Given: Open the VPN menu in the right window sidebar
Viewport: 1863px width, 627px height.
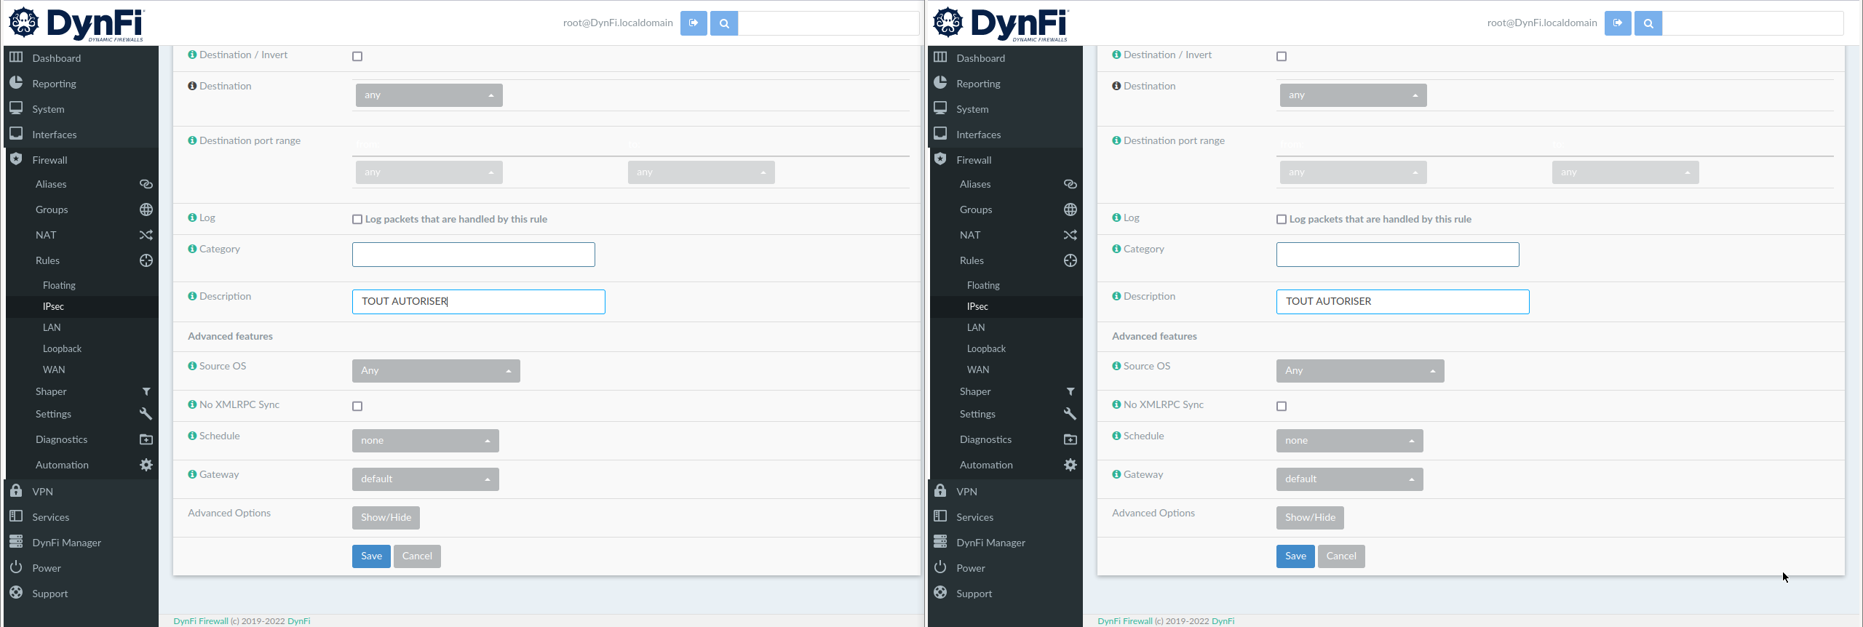Looking at the screenshot, I should point(966,492).
